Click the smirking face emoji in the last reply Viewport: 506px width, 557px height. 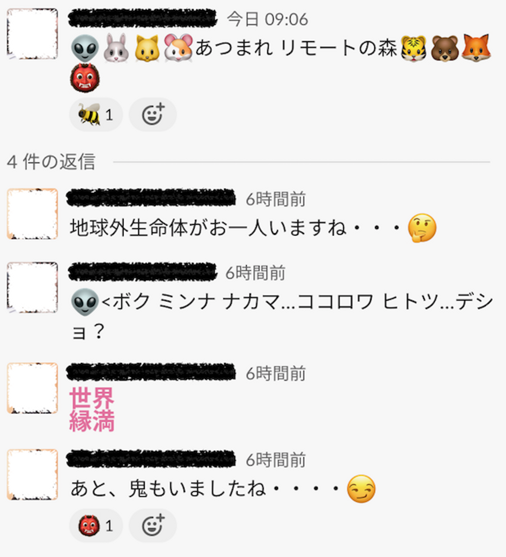(x=361, y=489)
